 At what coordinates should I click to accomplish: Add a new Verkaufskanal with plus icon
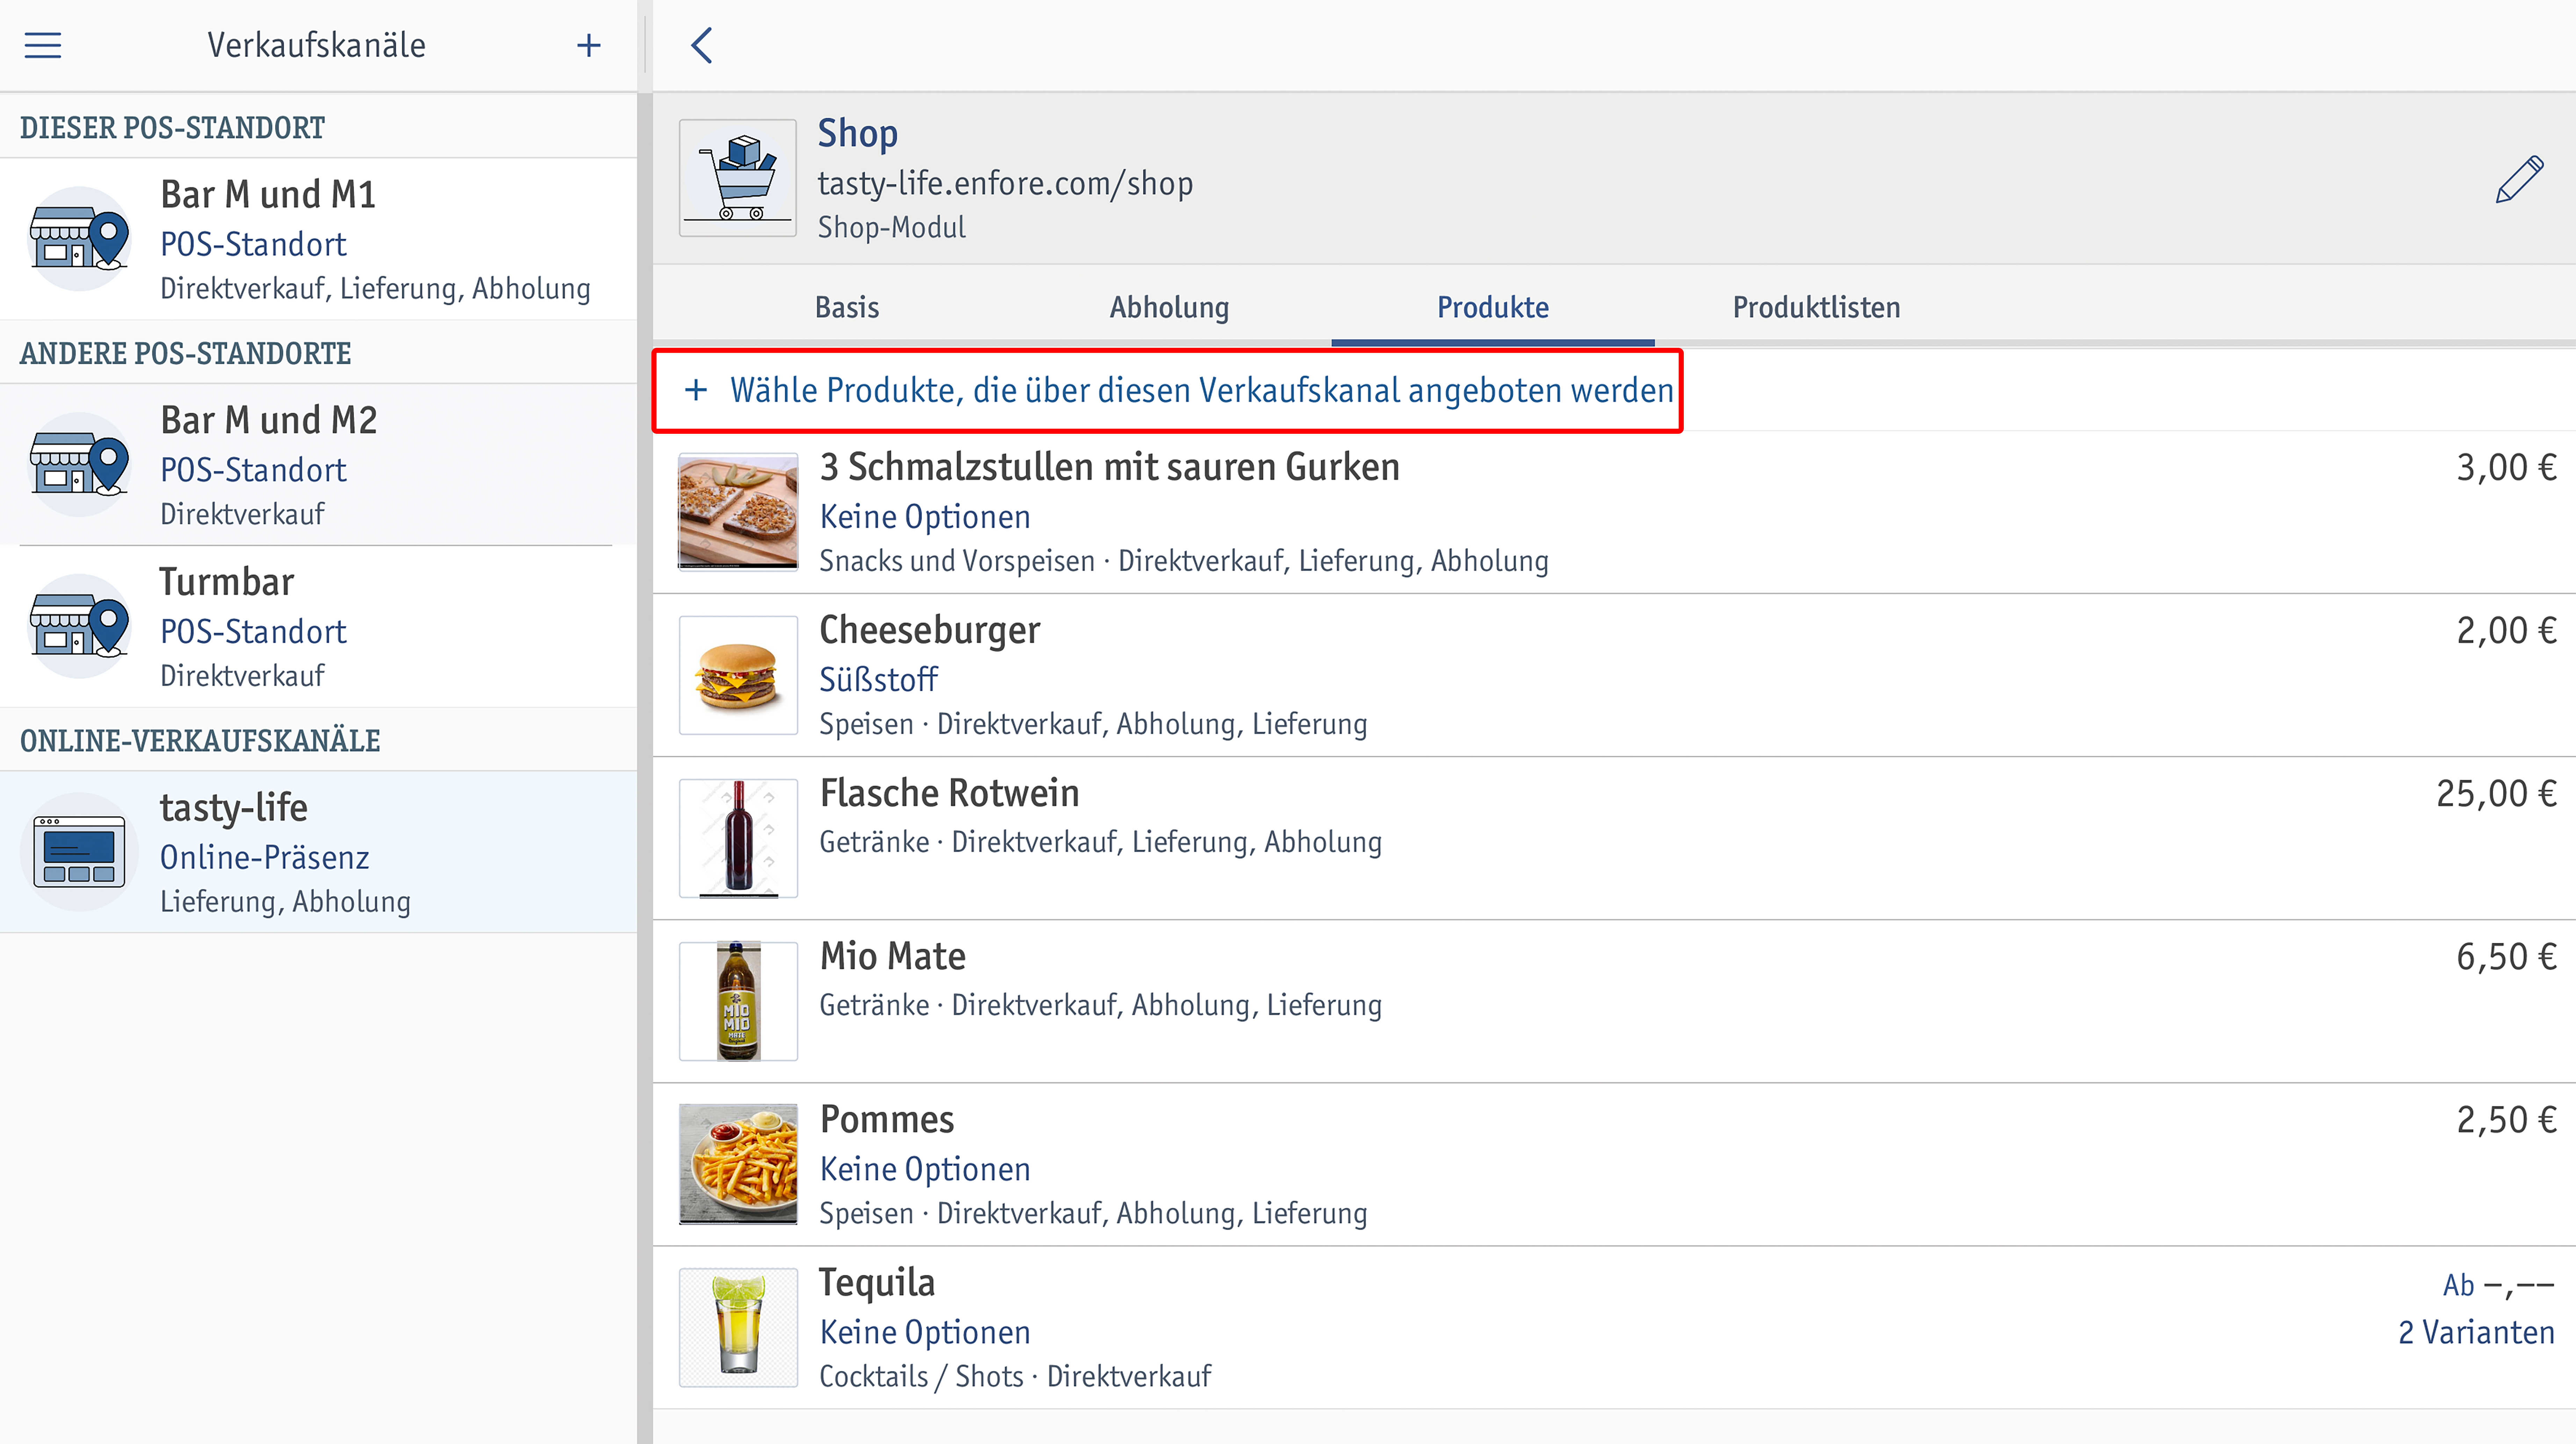click(588, 45)
